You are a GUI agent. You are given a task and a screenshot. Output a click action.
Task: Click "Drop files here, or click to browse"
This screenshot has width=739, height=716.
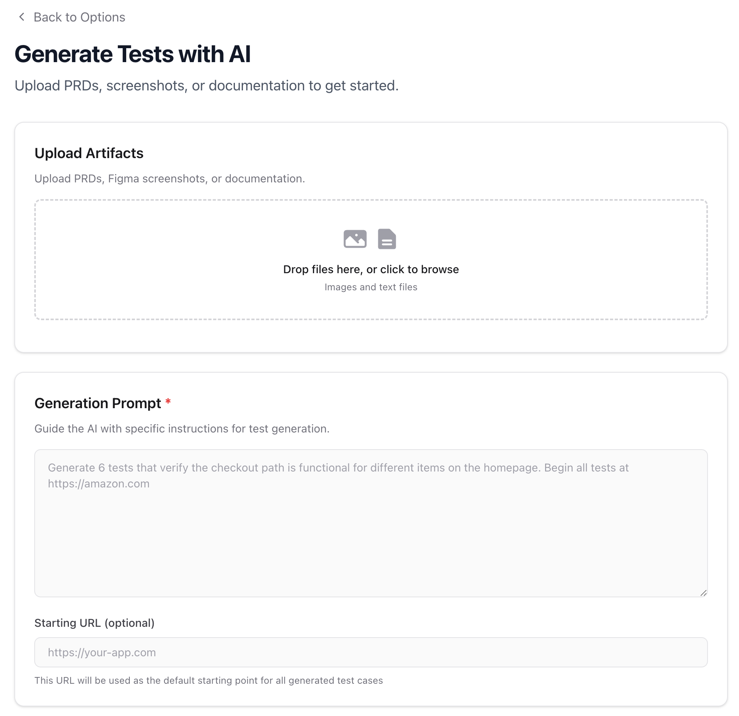point(371,270)
